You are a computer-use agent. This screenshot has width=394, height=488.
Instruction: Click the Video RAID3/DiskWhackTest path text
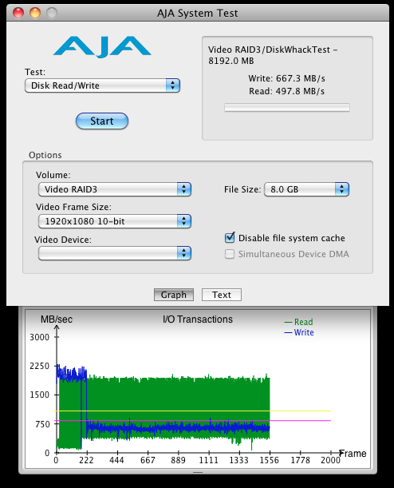[273, 55]
